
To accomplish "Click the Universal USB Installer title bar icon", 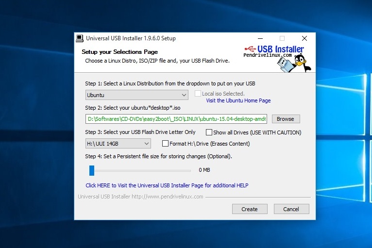I will [80, 38].
